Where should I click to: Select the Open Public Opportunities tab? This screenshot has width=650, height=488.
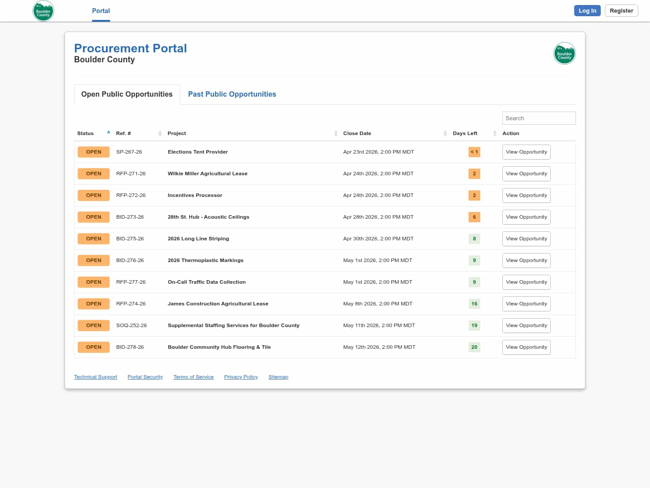(127, 94)
